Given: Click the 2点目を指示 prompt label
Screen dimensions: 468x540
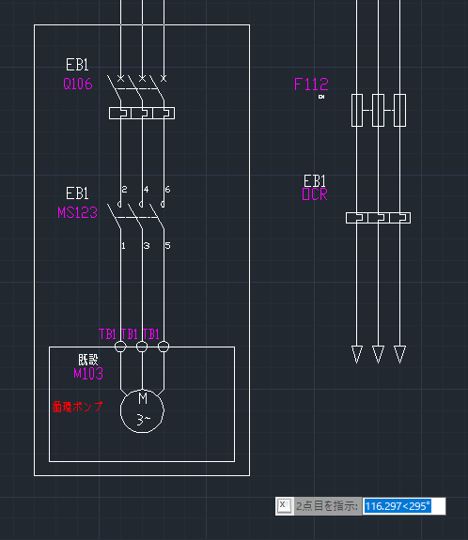Looking at the screenshot, I should 327,506.
